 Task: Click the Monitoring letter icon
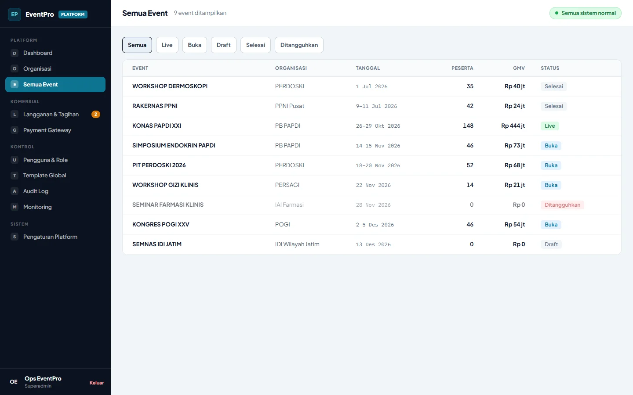(15, 207)
